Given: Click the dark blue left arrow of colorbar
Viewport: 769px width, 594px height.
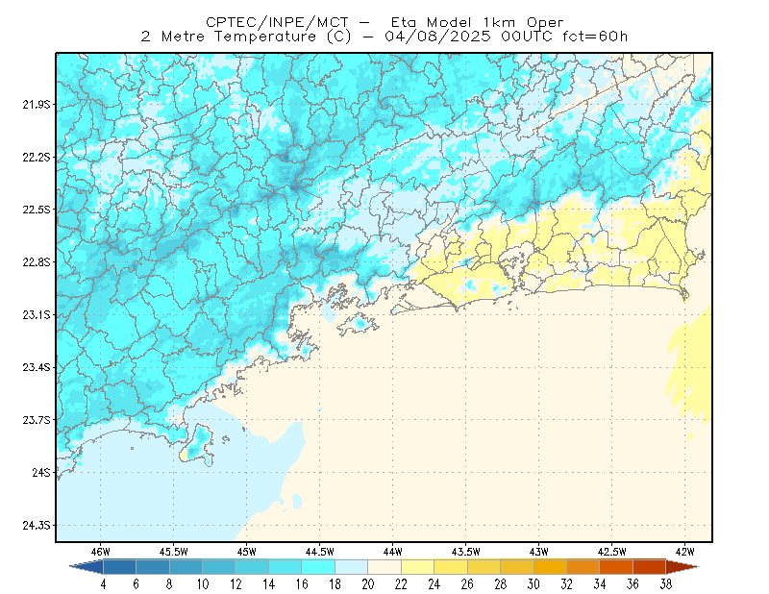Looking at the screenshot, I should point(87,567).
